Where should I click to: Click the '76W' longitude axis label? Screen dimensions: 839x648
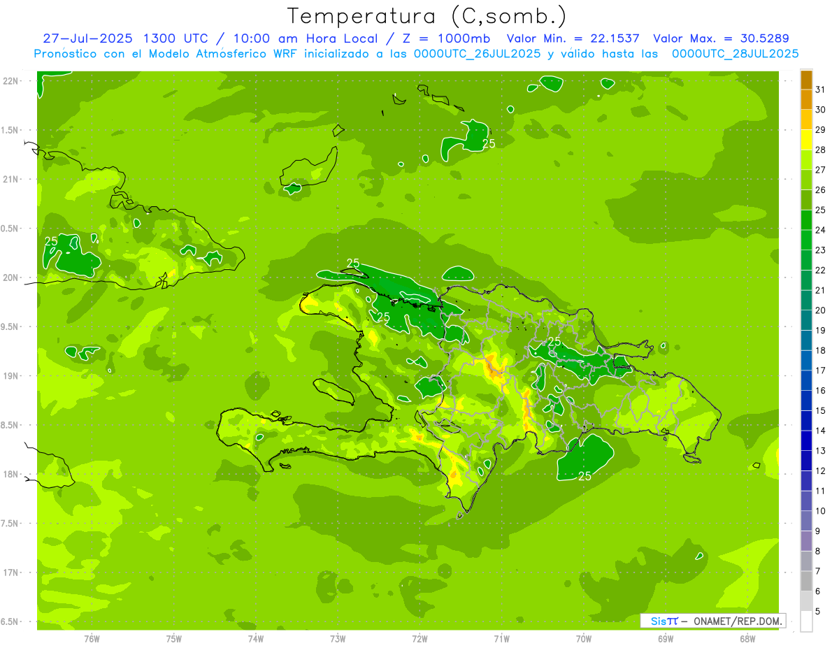tap(92, 638)
